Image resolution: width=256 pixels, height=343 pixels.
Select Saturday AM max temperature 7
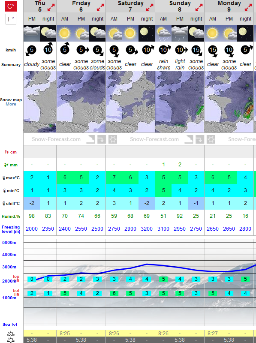pos(114,178)
